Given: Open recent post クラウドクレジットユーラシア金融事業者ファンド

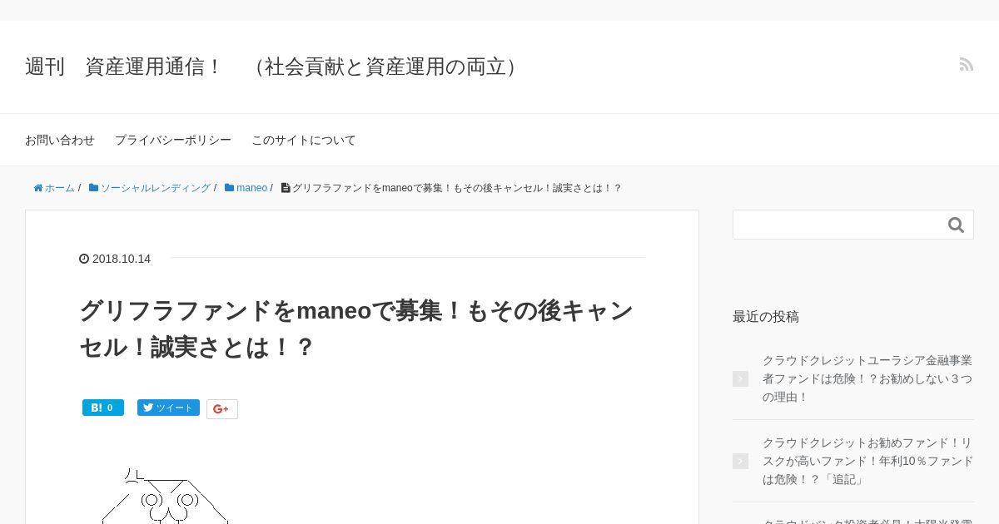Looking at the screenshot, I should [x=867, y=378].
